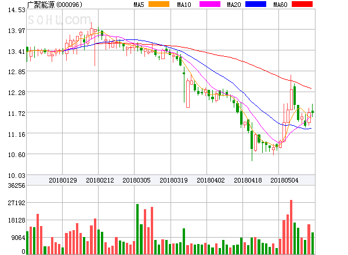Screen dimensions: 348x255
Task: Click the 18128 volume axis label
Action: tap(17, 220)
